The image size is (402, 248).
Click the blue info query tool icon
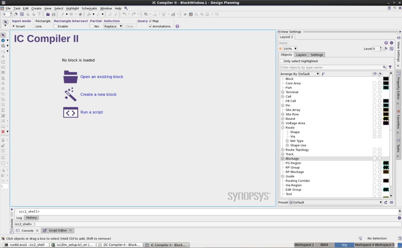click(x=3, y=40)
